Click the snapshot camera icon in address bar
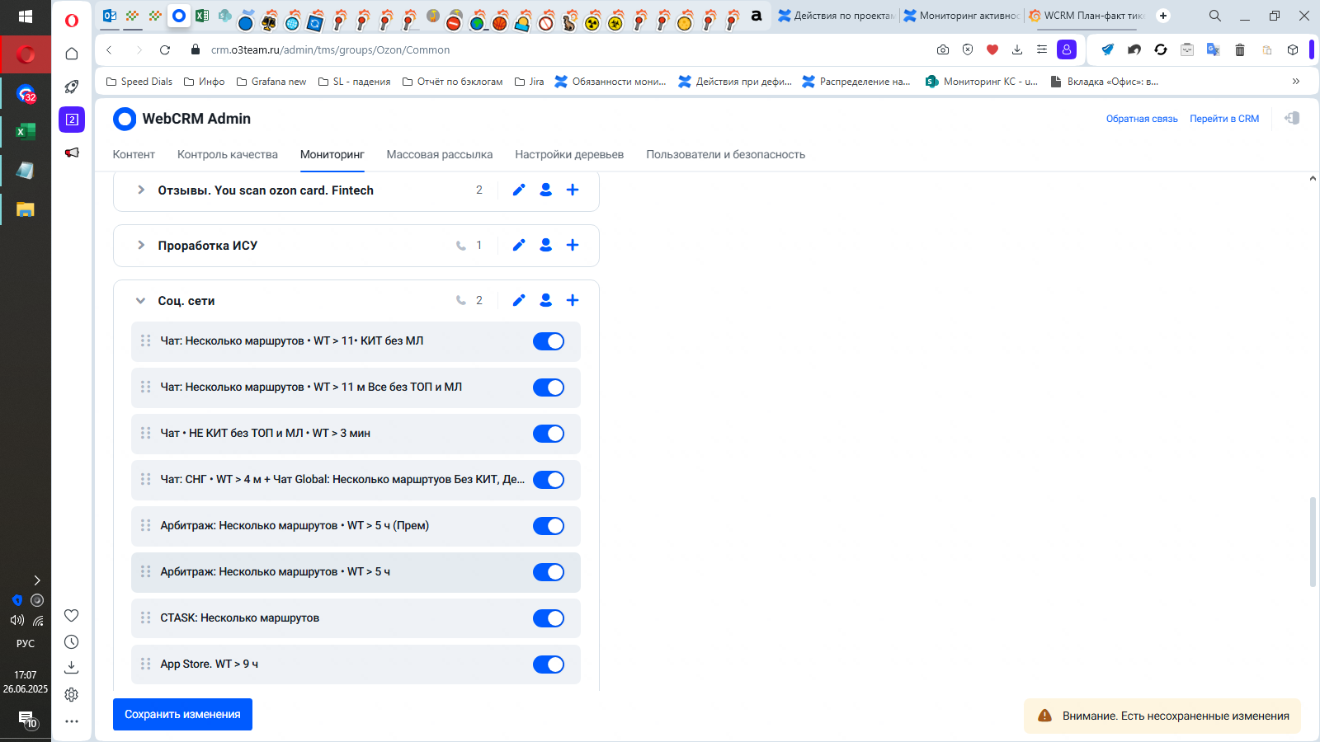The image size is (1320, 742). pyautogui.click(x=943, y=49)
